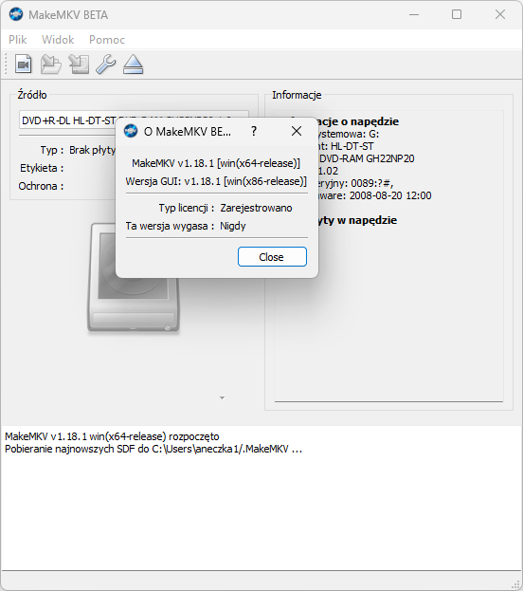Click the Wersja GUI v1.18.1 text

[216, 181]
